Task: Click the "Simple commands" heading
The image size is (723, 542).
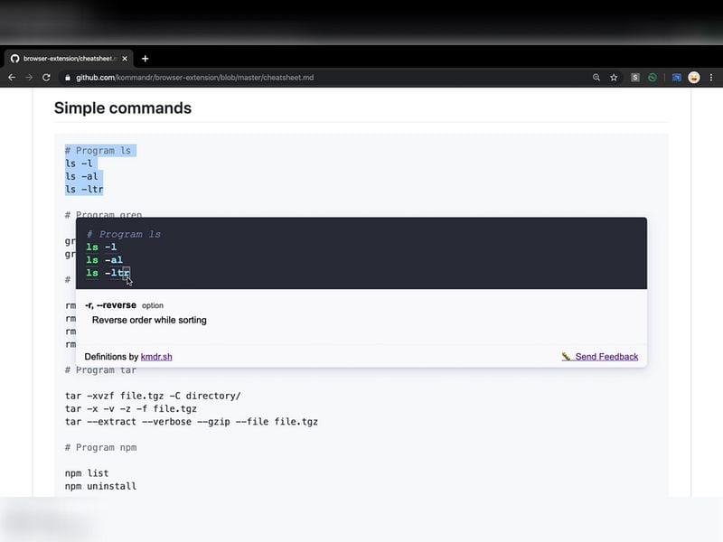Action: coord(122,108)
